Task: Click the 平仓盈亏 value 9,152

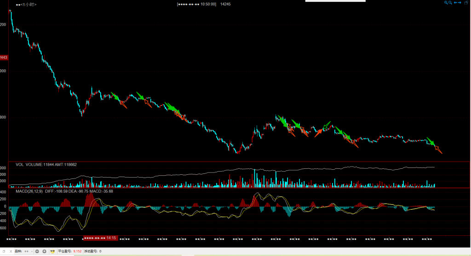Action: pos(77,251)
